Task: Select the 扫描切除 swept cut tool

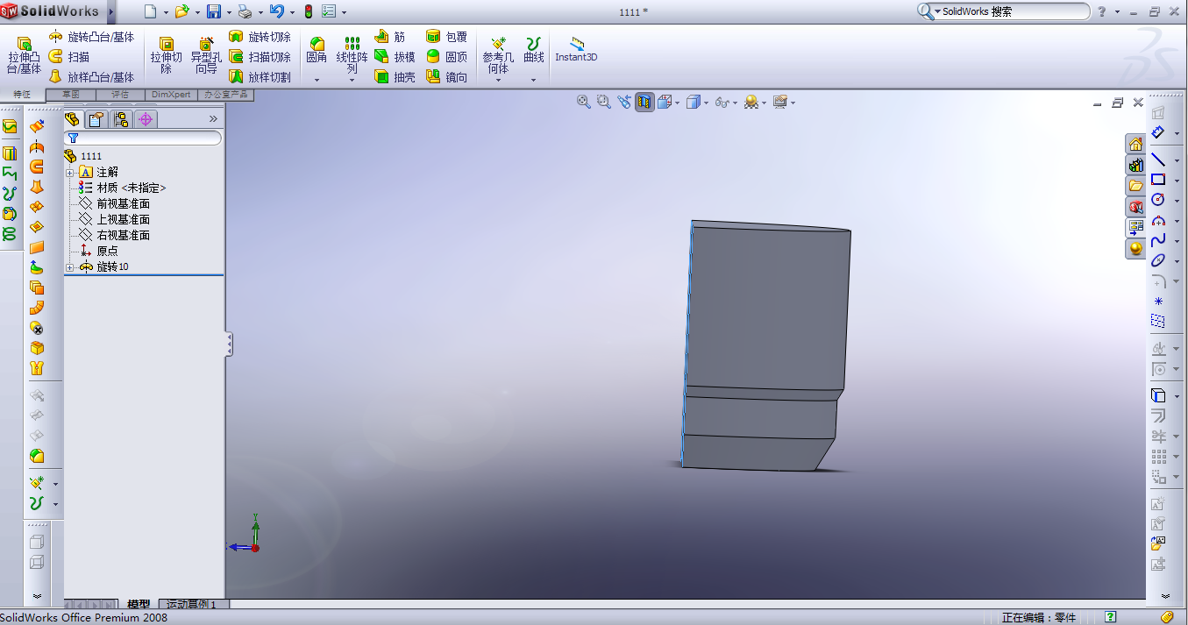Action: (x=260, y=57)
